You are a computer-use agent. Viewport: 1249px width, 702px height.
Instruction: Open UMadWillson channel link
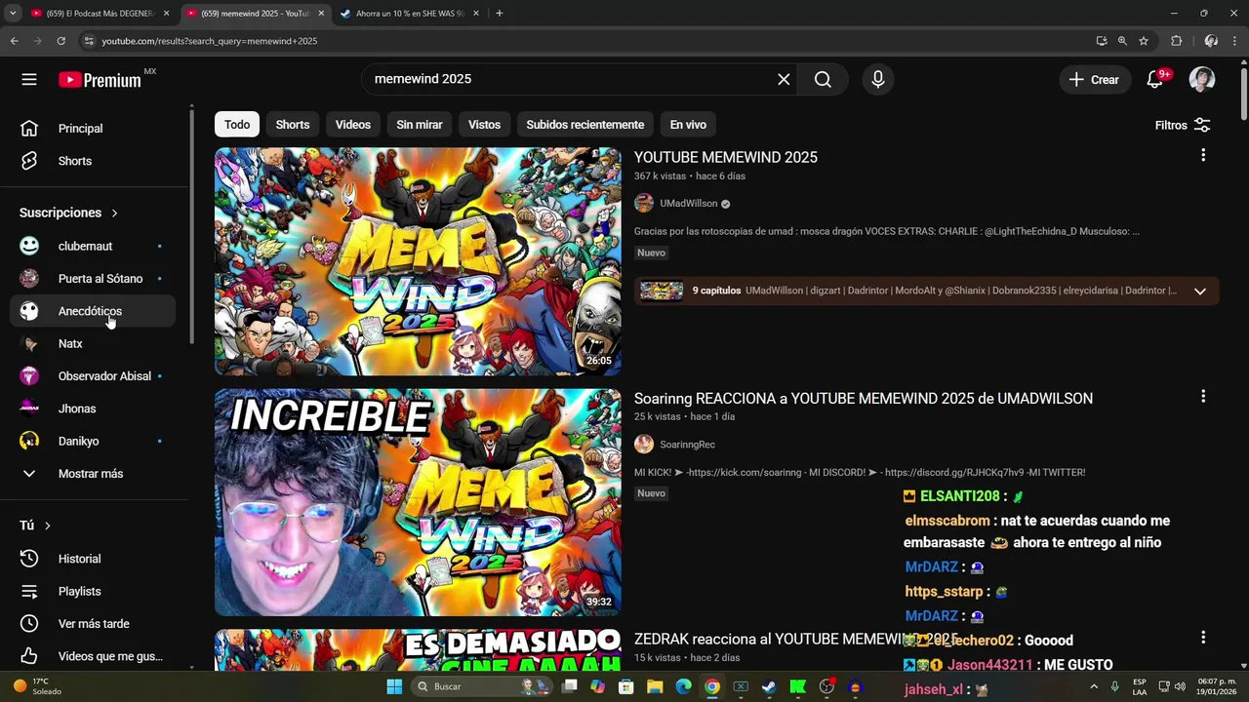(x=688, y=204)
